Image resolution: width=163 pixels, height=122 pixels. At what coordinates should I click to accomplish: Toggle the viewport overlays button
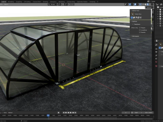[x=135, y=4]
